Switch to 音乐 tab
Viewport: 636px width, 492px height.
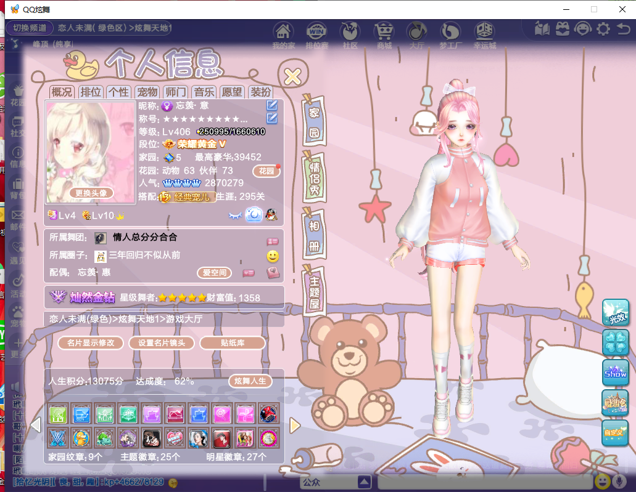[x=204, y=92]
